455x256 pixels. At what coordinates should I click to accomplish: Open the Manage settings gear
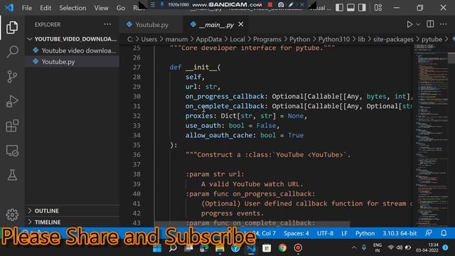pyautogui.click(x=12, y=215)
